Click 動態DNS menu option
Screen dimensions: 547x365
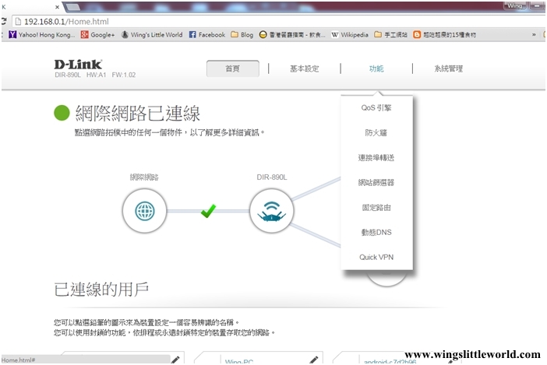[x=376, y=233]
